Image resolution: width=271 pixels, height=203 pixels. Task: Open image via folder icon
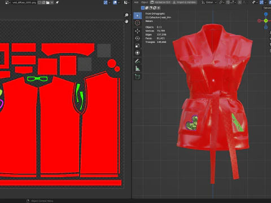(x=48, y=2)
